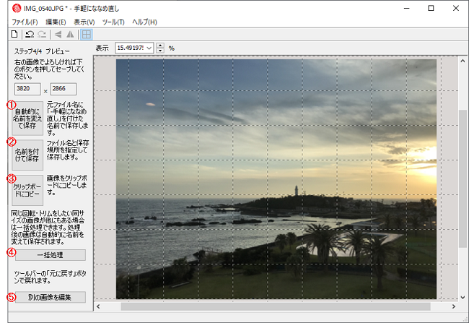Click 名前を付けて保存 button

pos(28,153)
